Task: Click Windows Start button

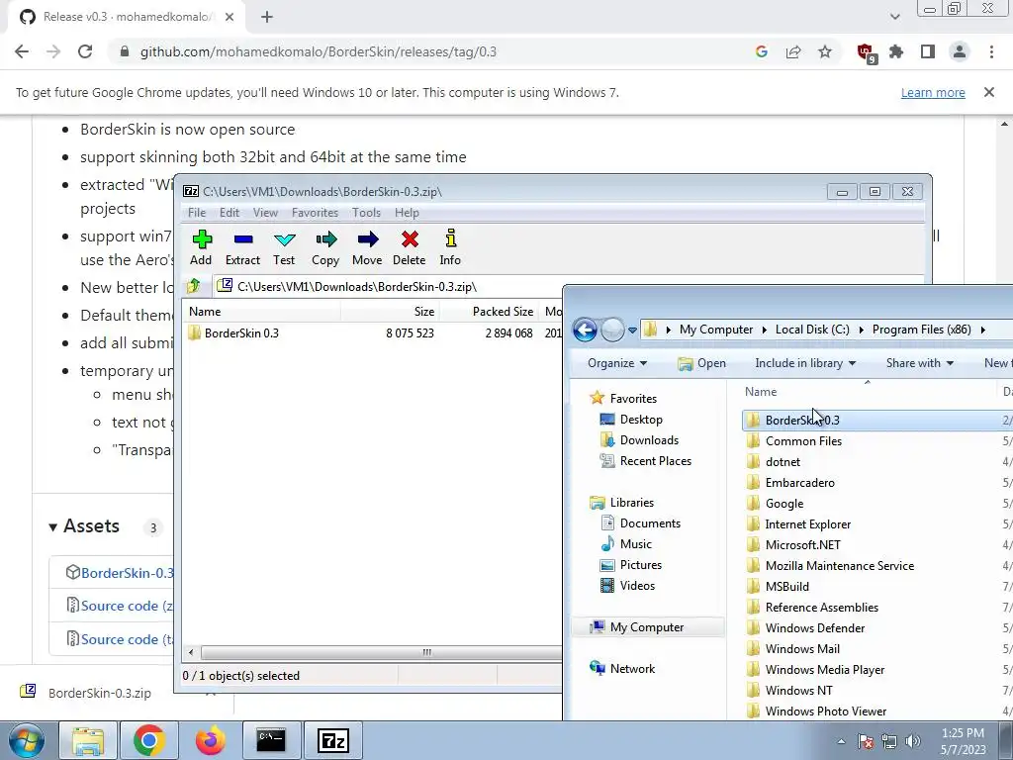Action: click(x=27, y=740)
